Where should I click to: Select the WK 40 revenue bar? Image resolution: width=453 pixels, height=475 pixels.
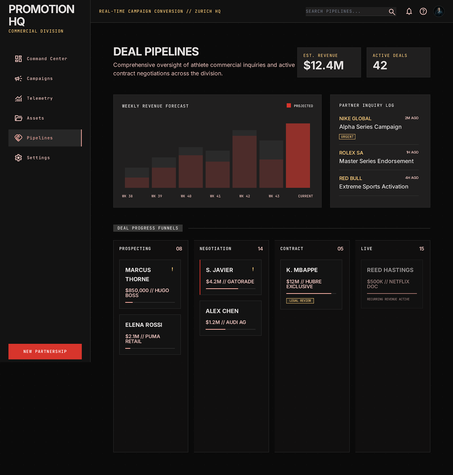tap(191, 167)
